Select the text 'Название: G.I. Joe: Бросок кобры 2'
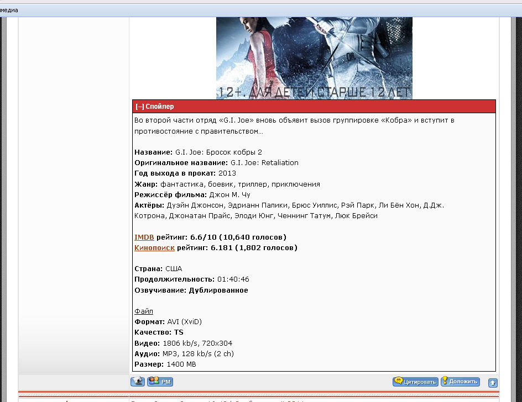The image size is (522, 402). [x=198, y=152]
